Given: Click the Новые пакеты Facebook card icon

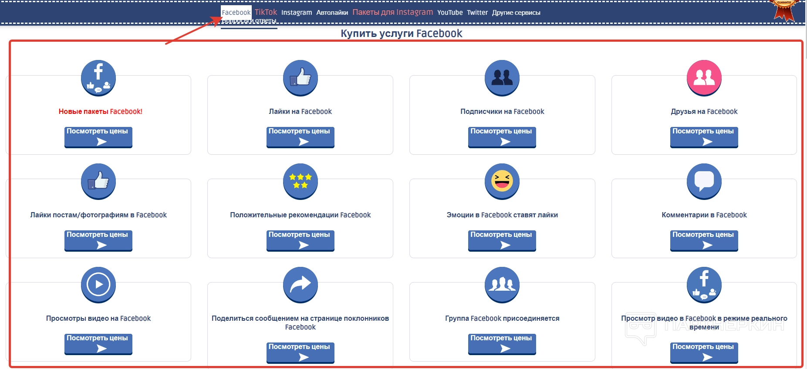Looking at the screenshot, I should click(98, 78).
